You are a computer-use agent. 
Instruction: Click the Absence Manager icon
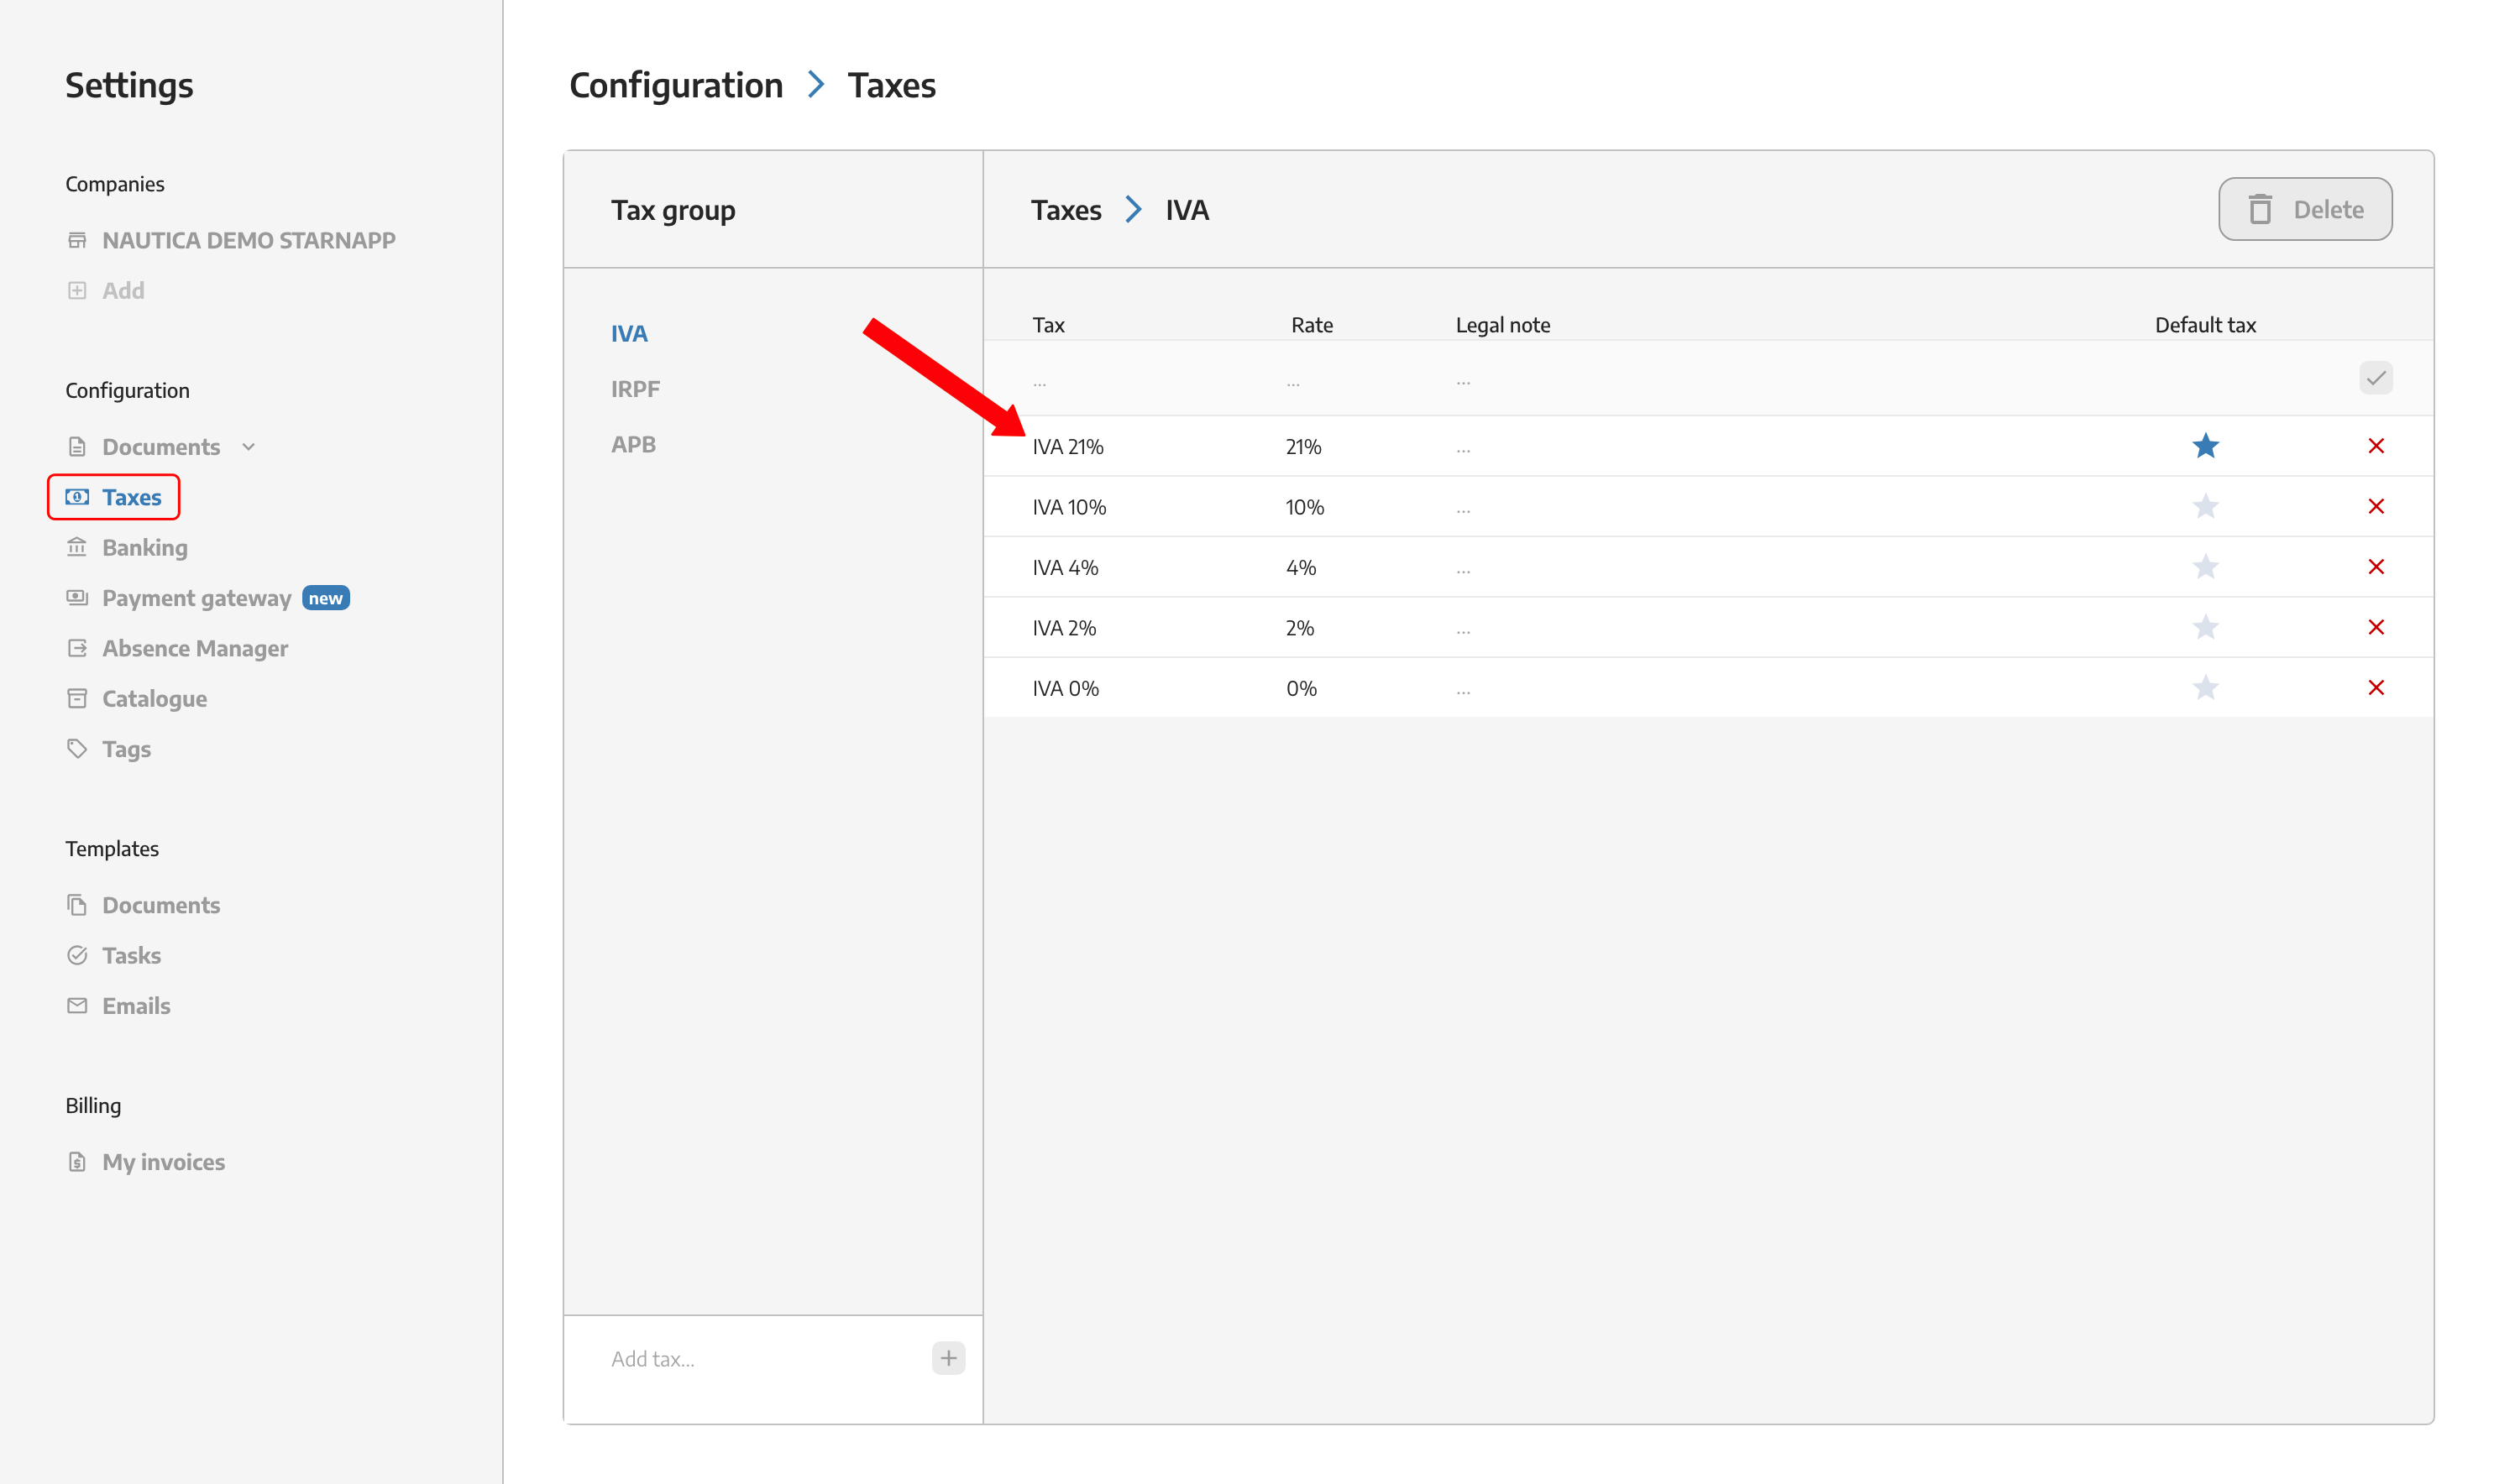pos(77,648)
